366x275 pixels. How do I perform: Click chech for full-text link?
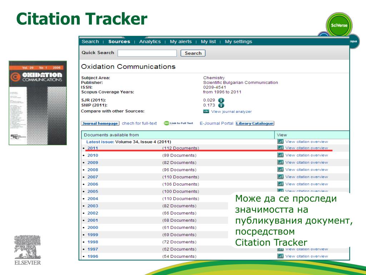tap(139, 123)
